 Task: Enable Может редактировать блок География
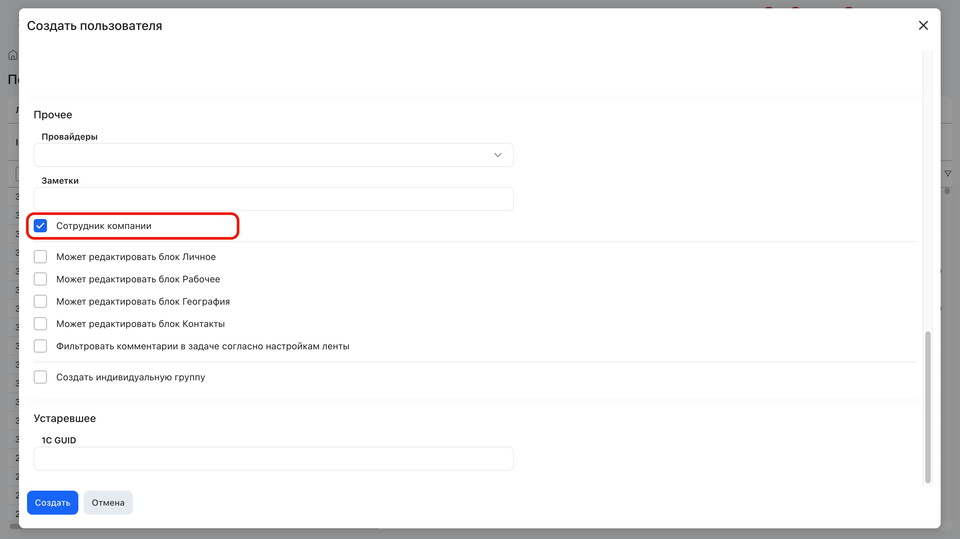coord(40,301)
